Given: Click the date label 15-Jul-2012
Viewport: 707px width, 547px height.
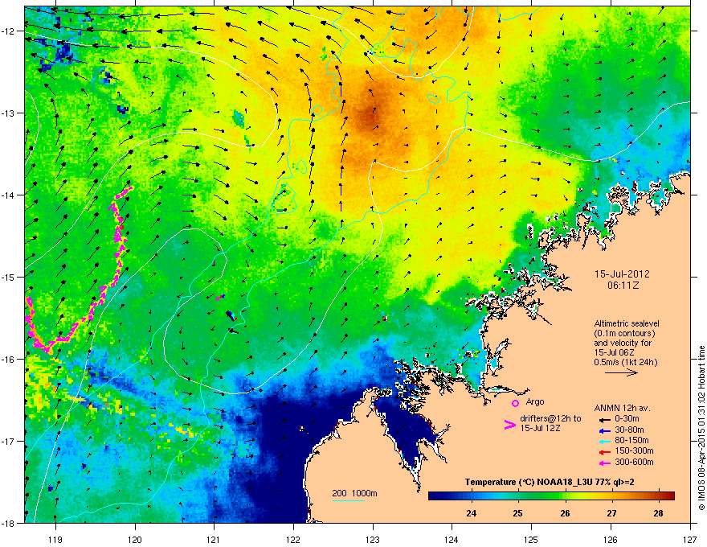Looking at the screenshot, I should pyautogui.click(x=622, y=274).
